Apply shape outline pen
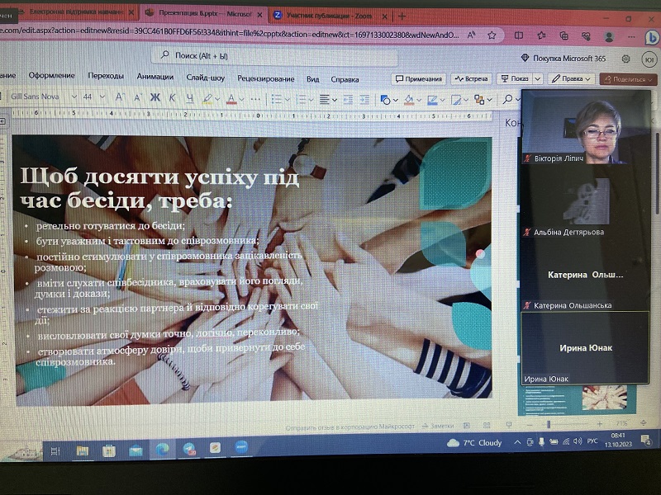661x495 pixels. [x=432, y=100]
